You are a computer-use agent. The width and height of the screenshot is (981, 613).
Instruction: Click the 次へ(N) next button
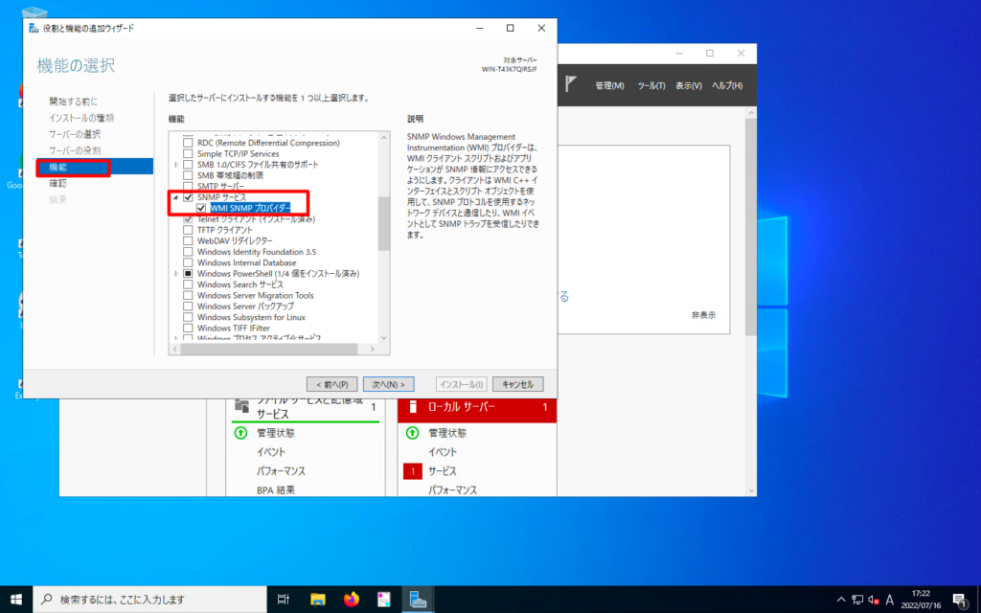389,384
